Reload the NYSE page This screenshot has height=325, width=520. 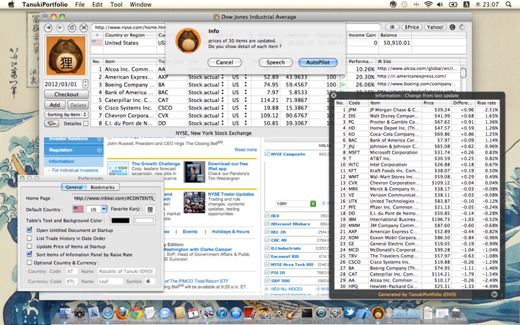point(71,27)
